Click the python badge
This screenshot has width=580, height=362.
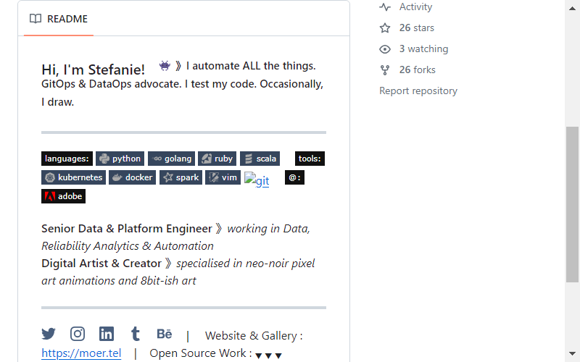(120, 159)
